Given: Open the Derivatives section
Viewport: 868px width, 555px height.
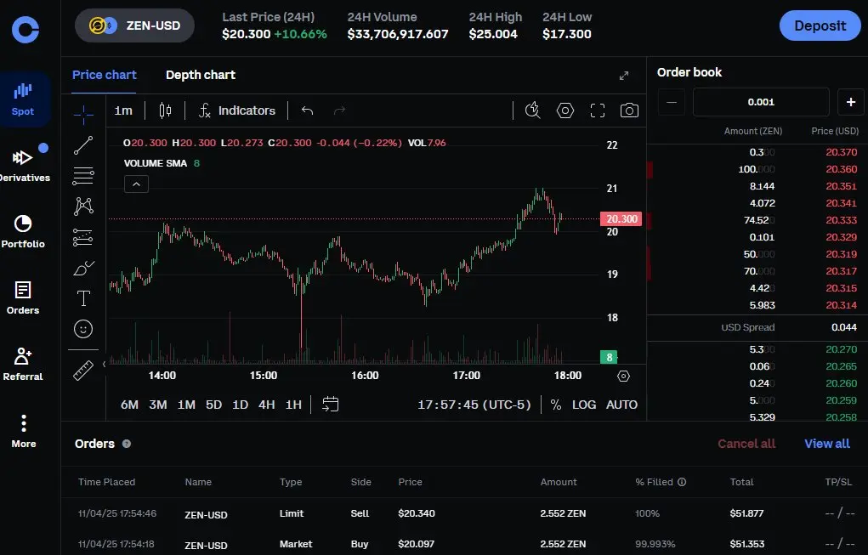Looking at the screenshot, I should click(24, 164).
